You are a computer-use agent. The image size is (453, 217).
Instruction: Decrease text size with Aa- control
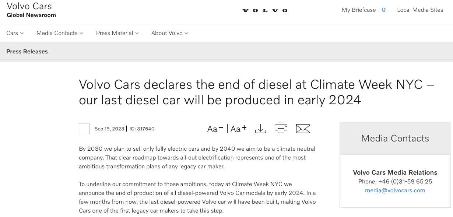point(215,129)
